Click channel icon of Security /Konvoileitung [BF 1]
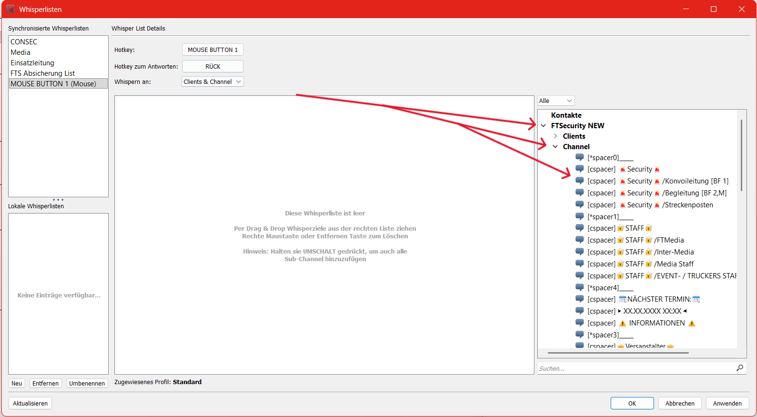 [579, 181]
